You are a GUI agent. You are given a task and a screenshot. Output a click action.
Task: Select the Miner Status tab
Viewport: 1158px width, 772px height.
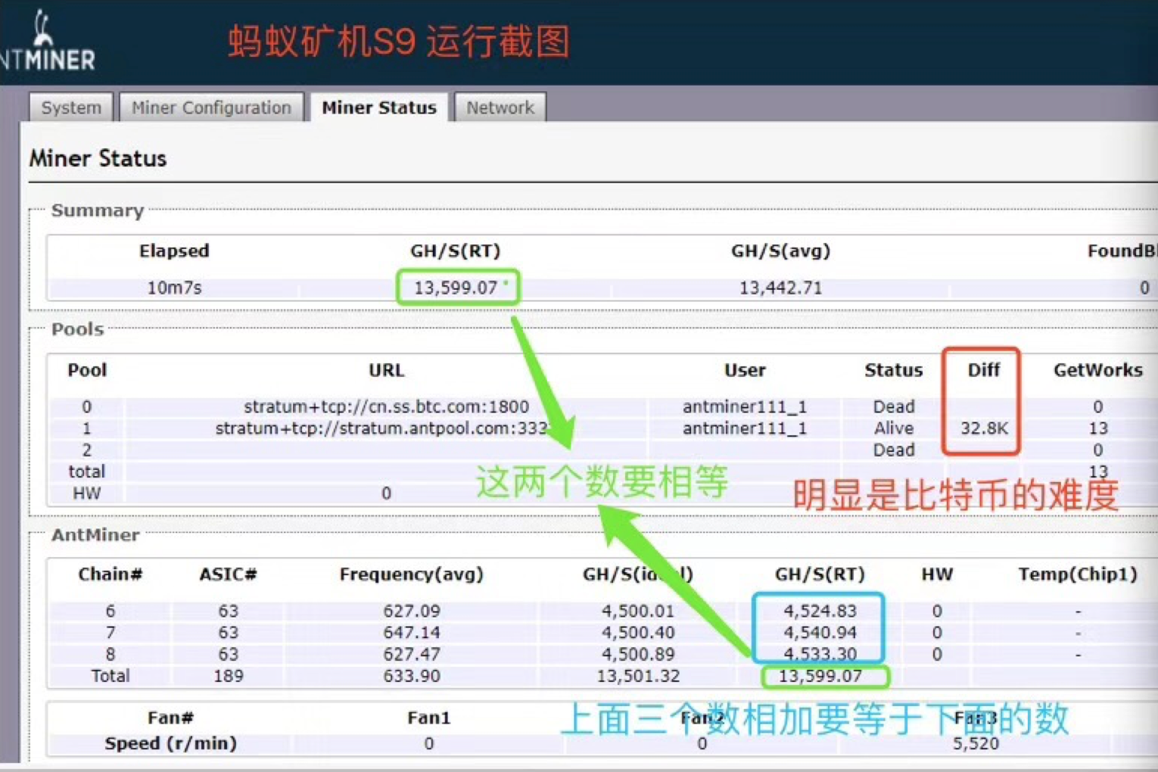[379, 107]
